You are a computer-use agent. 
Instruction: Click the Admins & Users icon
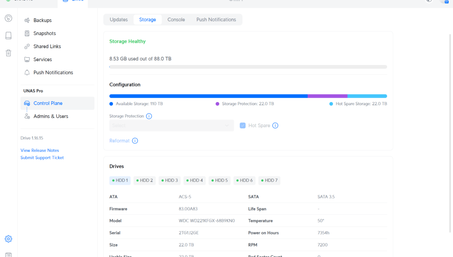tap(27, 116)
